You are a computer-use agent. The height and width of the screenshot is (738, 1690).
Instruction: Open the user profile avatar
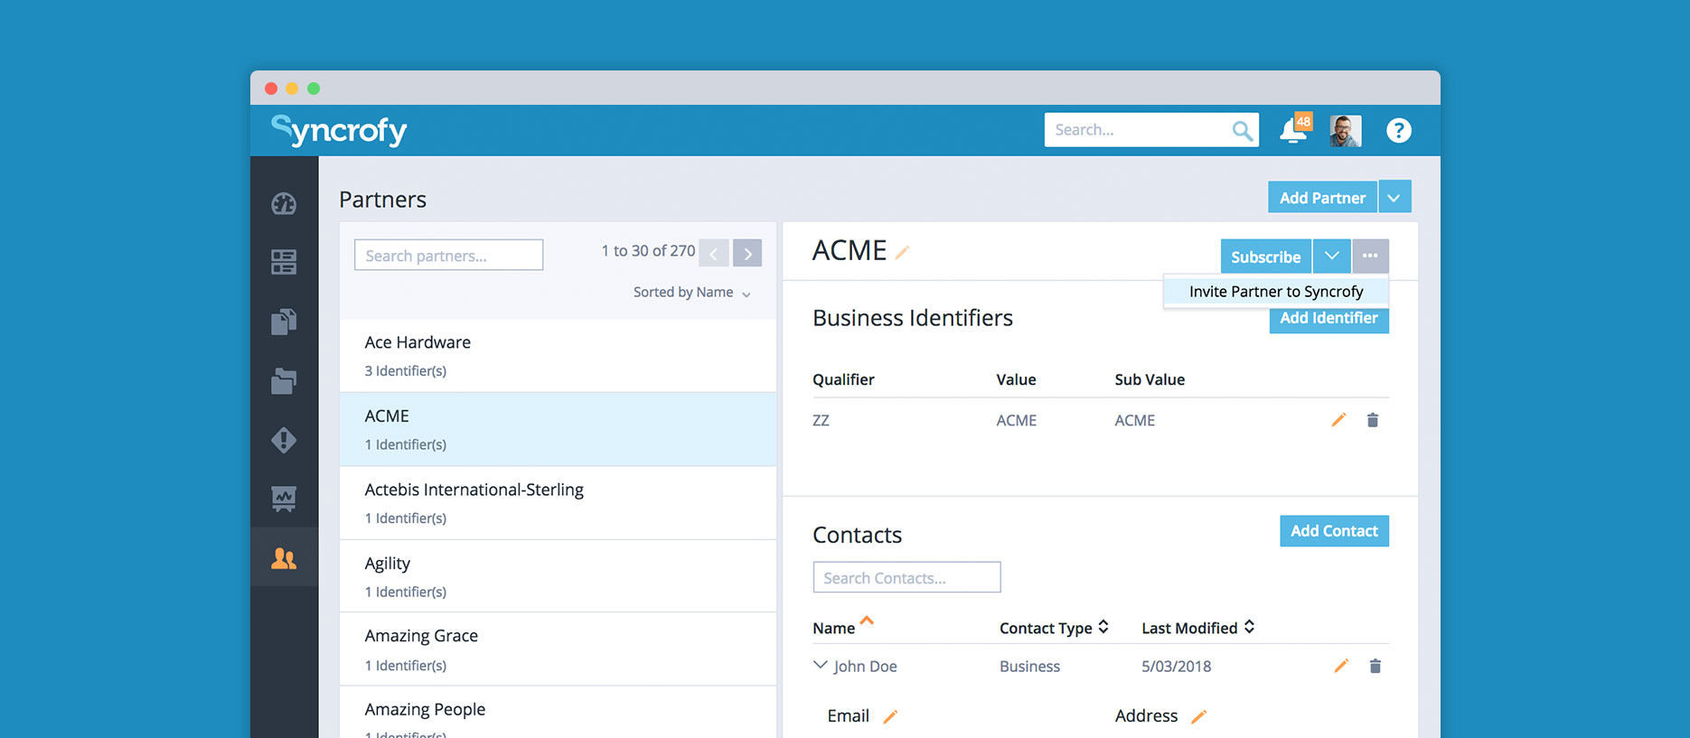[x=1345, y=130]
